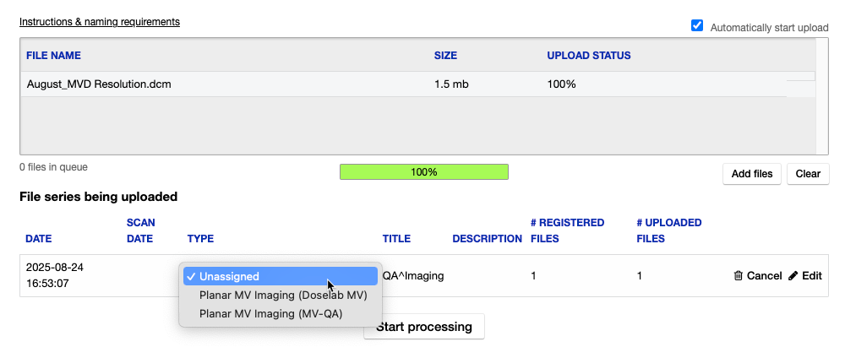Click the TYPE column header
Image resolution: width=845 pixels, height=347 pixels.
pyautogui.click(x=201, y=238)
